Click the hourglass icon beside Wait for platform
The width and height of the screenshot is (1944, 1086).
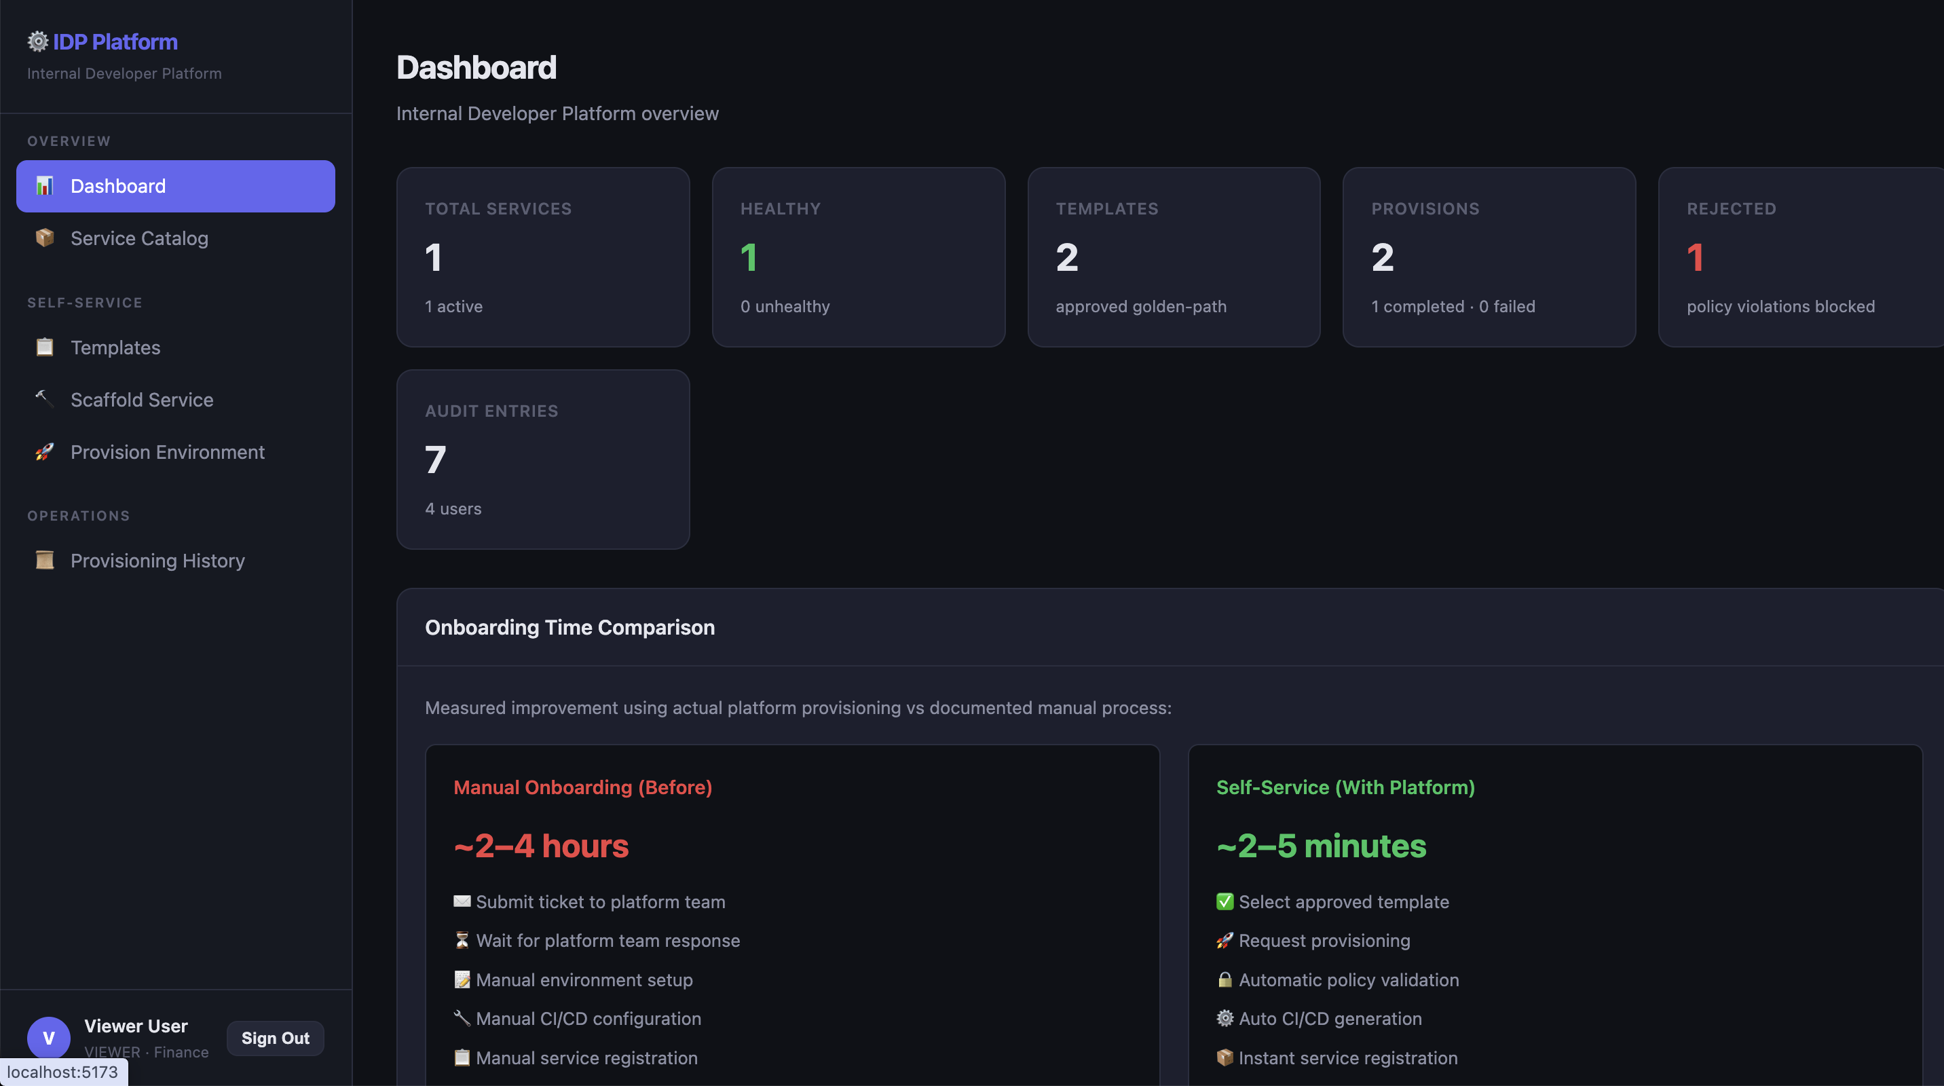(x=462, y=940)
